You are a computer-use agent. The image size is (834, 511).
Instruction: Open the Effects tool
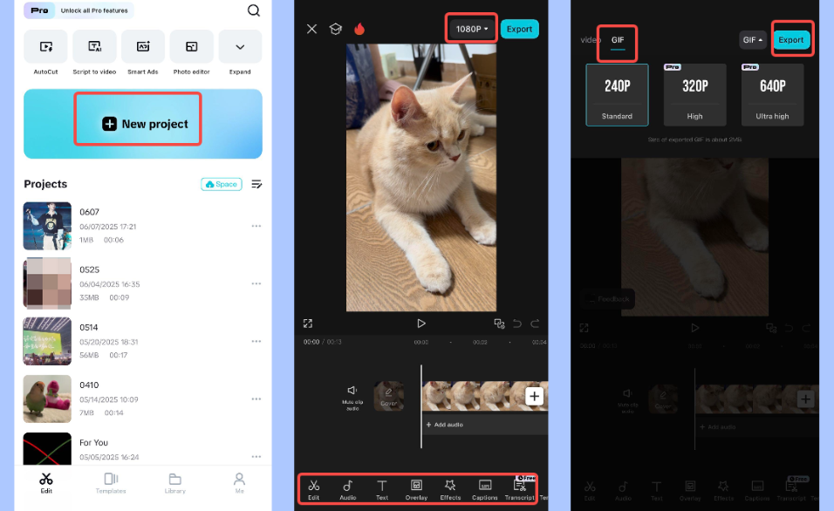click(x=450, y=488)
